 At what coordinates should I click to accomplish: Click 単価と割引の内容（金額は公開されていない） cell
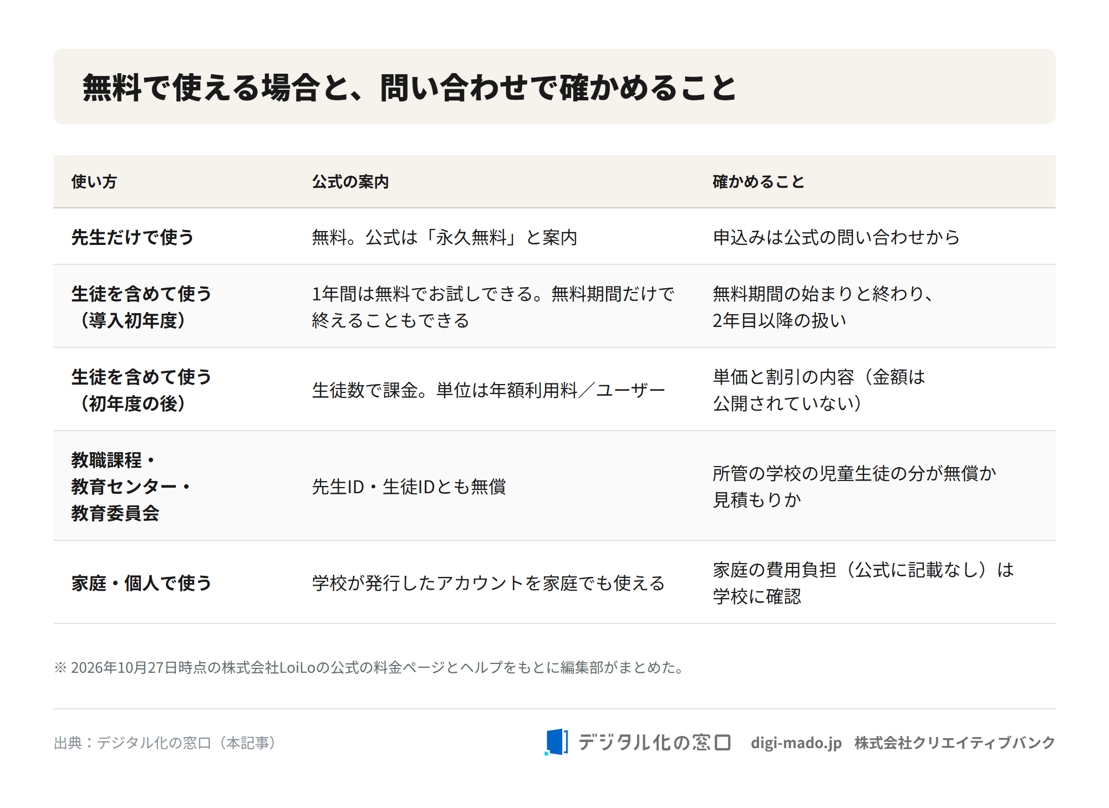pyautogui.click(x=819, y=390)
